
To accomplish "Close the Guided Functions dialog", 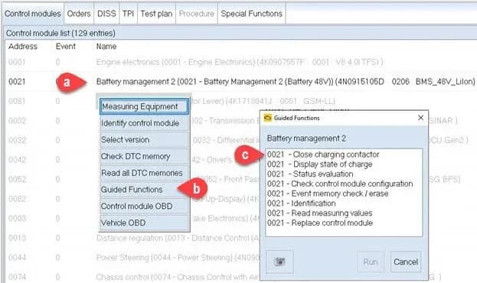I will point(420,118).
